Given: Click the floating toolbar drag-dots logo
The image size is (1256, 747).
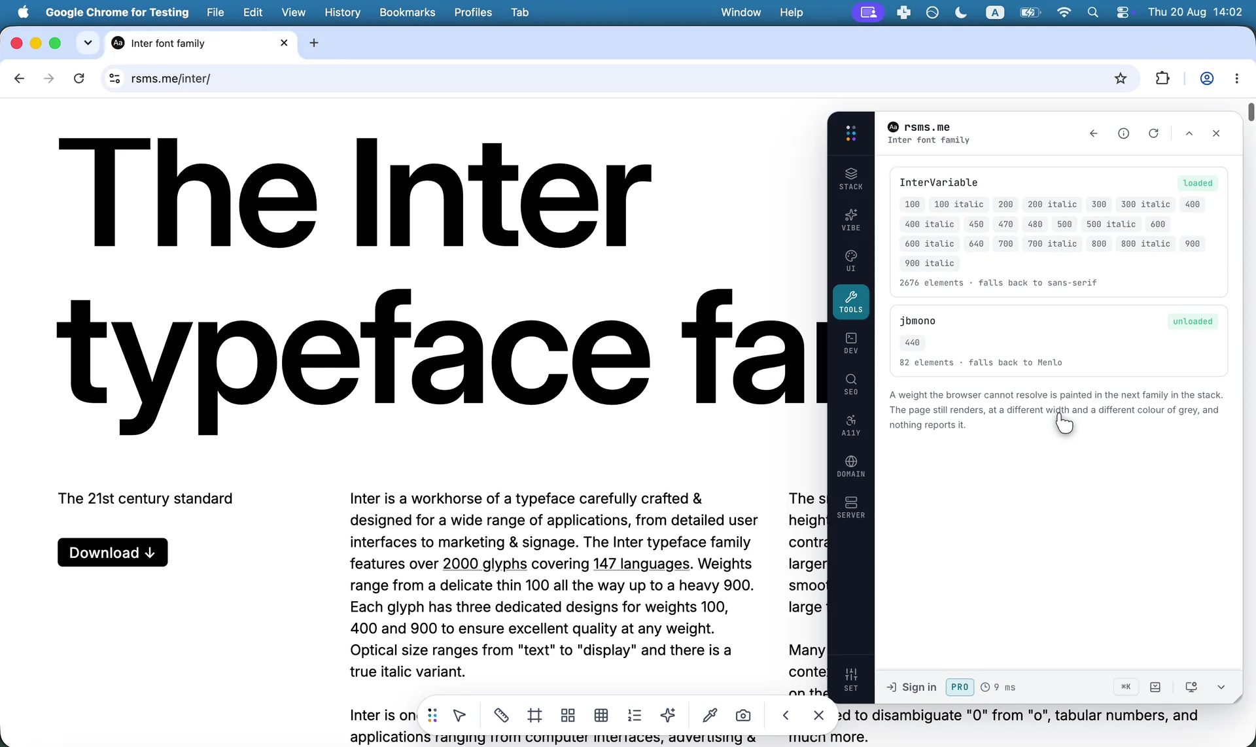Looking at the screenshot, I should tap(432, 715).
